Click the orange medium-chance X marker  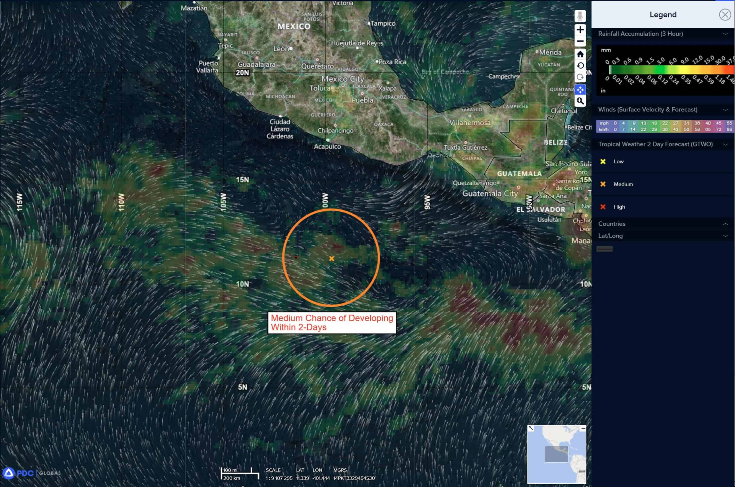pos(331,258)
